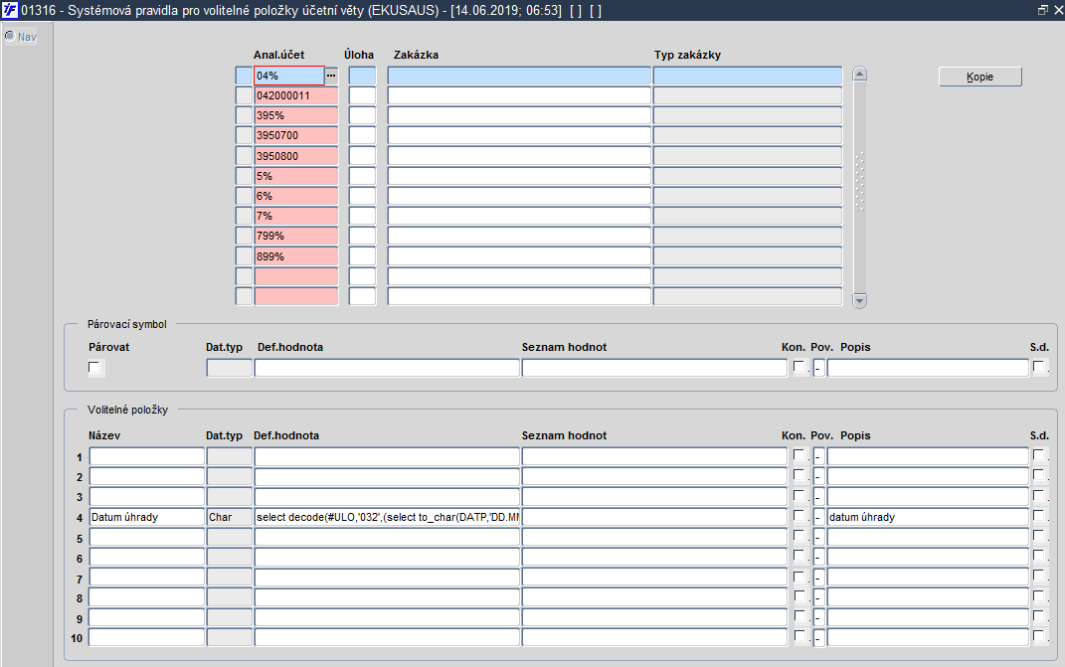Toggle S.d. checkbox in Párovací symbol section
This screenshot has width=1065, height=667.
point(1038,367)
